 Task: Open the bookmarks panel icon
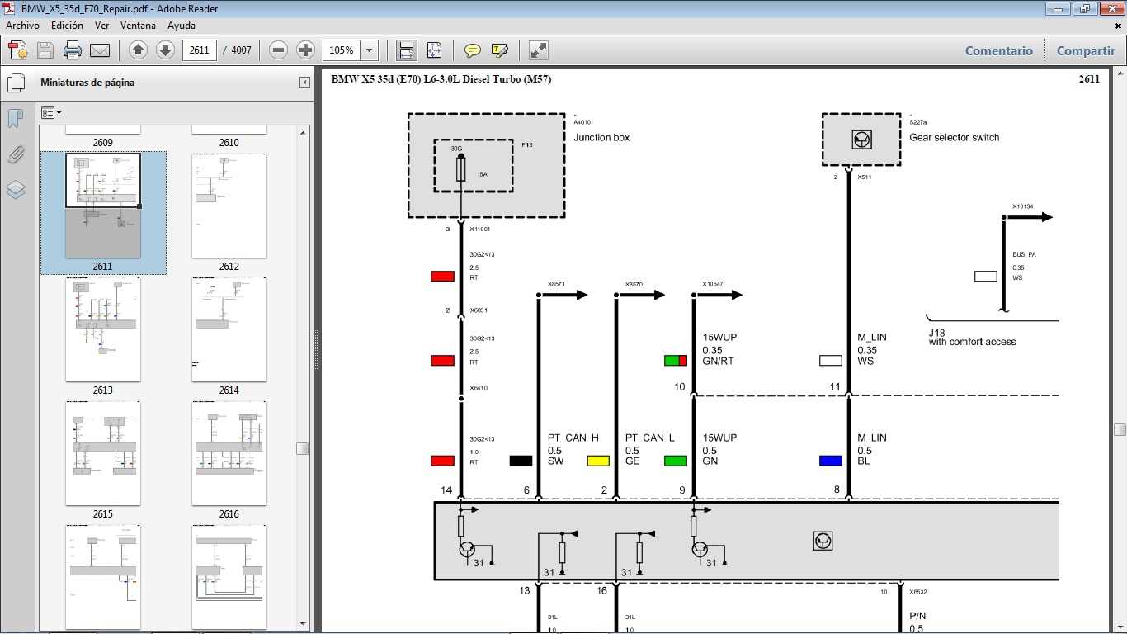[15, 118]
